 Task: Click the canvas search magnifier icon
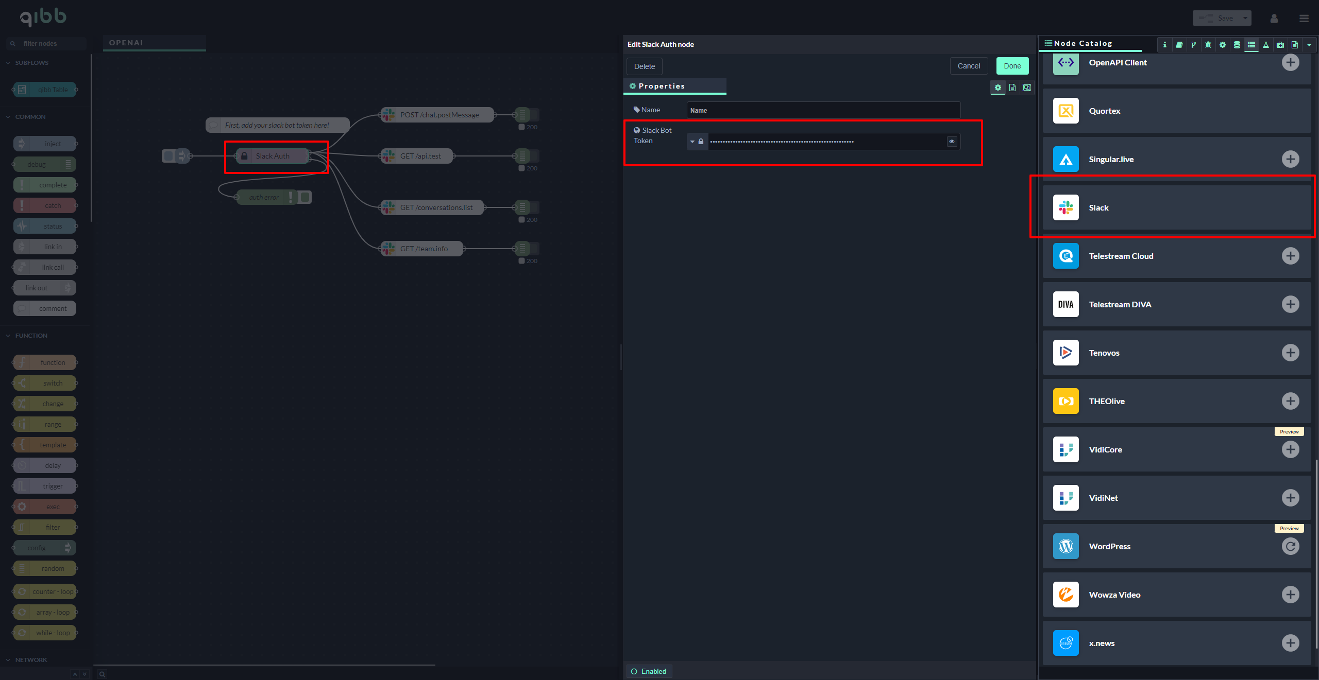coord(103,674)
